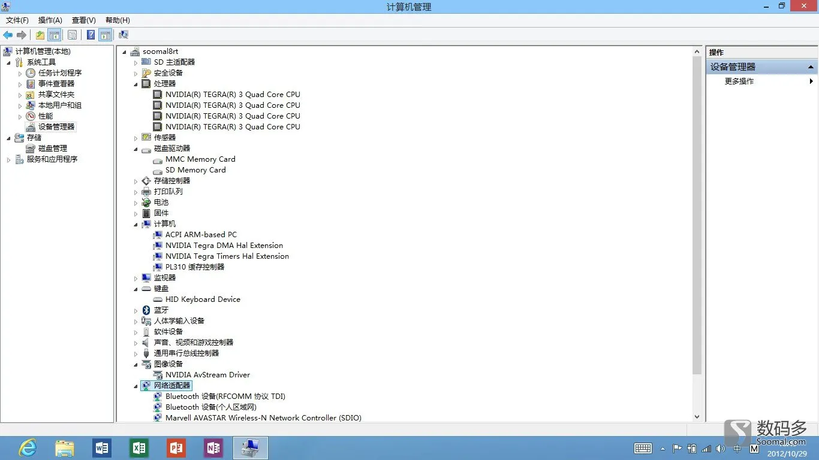Open Excel from the taskbar
819x460 pixels.
[x=139, y=447]
